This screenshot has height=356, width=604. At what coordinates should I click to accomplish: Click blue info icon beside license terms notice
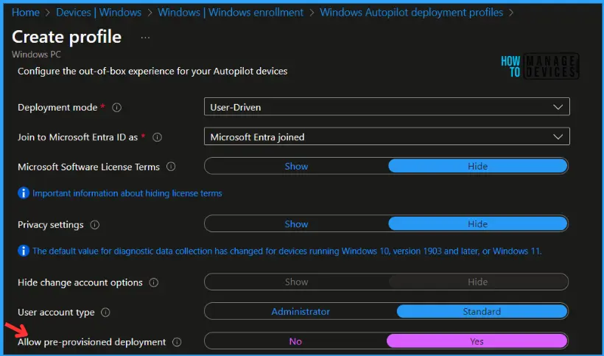(24, 193)
